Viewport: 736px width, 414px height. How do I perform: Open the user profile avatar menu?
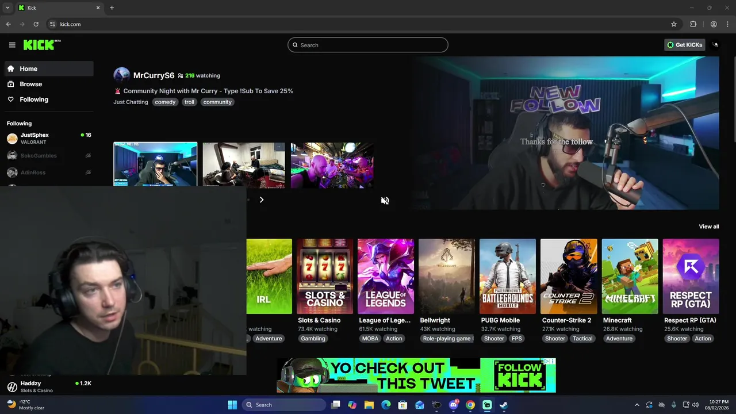pyautogui.click(x=715, y=45)
